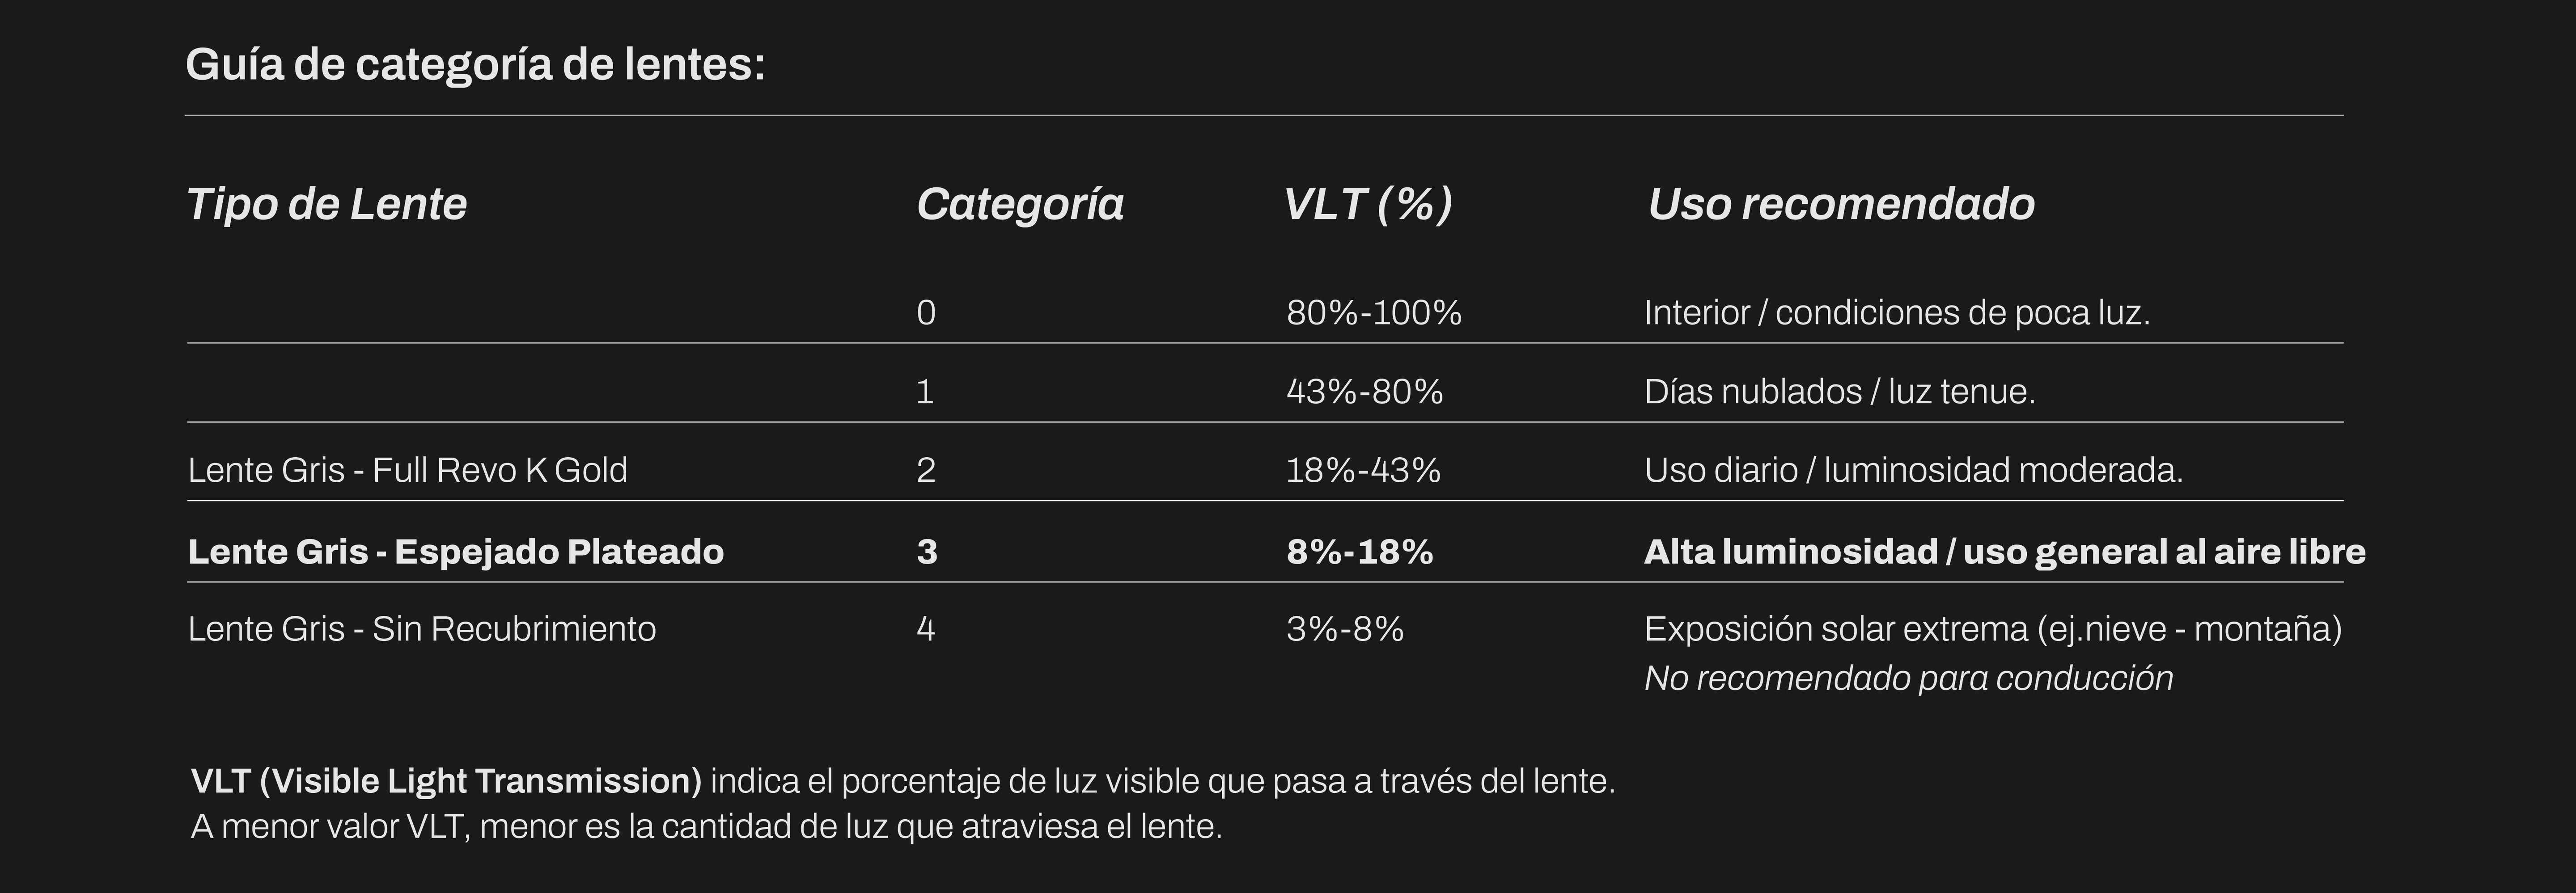Click the '80%-100%' VLT value
2576x893 pixels.
(x=1374, y=314)
